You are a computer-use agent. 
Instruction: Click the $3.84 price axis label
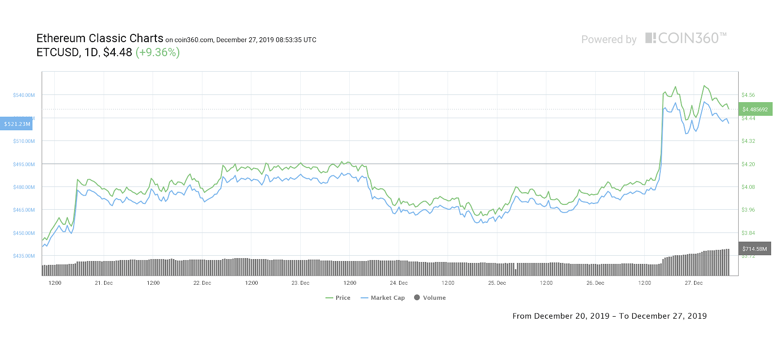pos(748,233)
